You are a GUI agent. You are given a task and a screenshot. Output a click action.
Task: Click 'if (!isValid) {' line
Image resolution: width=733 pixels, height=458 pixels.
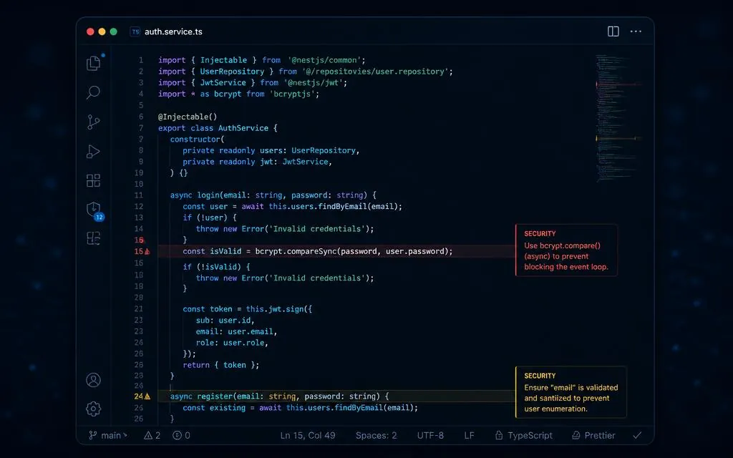[x=216, y=267]
